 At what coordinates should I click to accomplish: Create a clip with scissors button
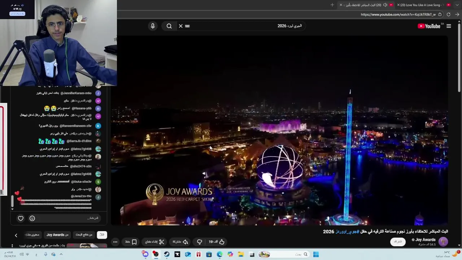point(155,242)
